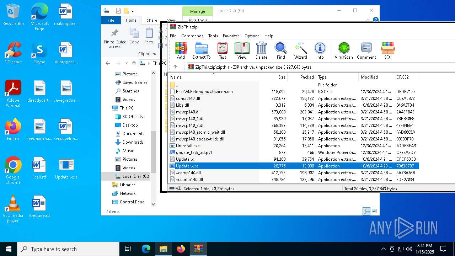
Task: Click the Add button in WinRAR toolbar
Action: coord(181,50)
